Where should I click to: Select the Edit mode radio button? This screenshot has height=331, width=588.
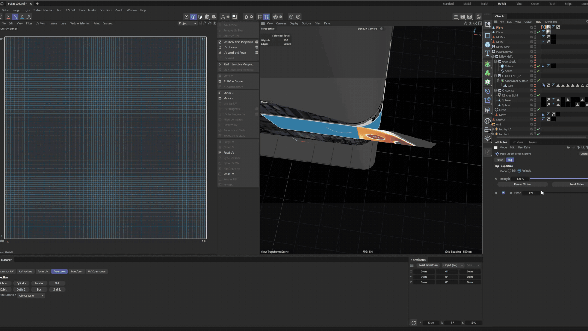coord(510,171)
